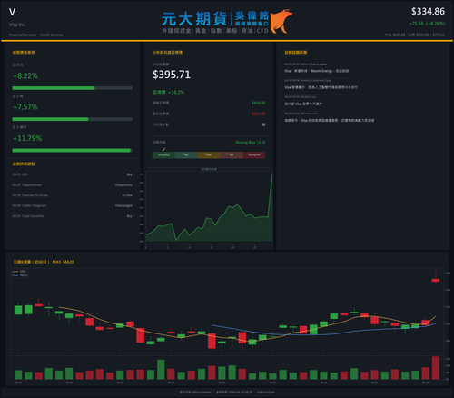Click the candlestick chart title with MA5 MA20
454x398 pixels.
tap(44, 262)
